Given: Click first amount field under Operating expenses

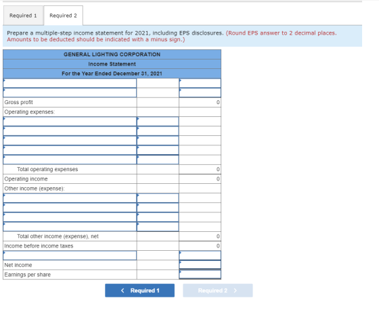Looking at the screenshot, I should pos(158,122).
